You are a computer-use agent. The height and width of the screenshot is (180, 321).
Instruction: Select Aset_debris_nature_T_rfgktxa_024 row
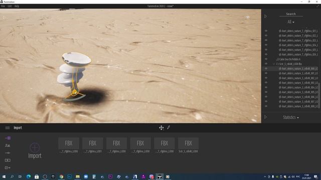(x=298, y=45)
